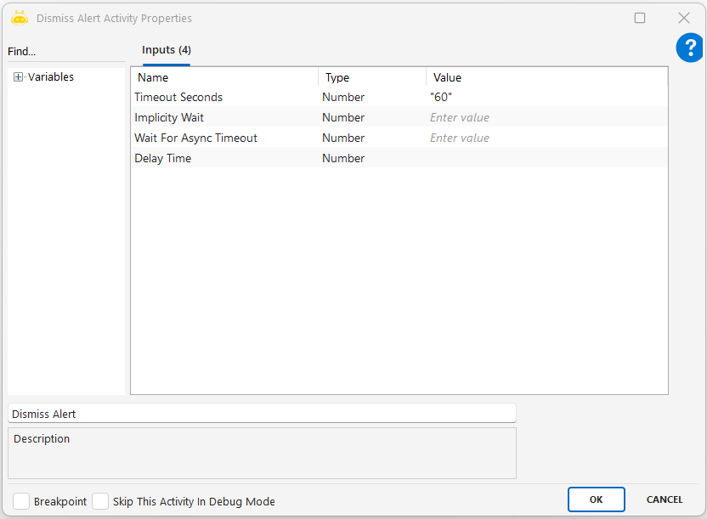
Task: Click the robot app icon in title bar
Action: [x=19, y=18]
